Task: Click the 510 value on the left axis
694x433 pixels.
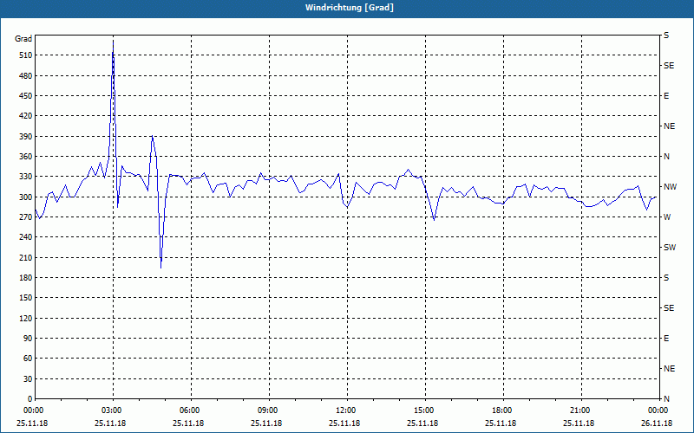Action: [26, 55]
